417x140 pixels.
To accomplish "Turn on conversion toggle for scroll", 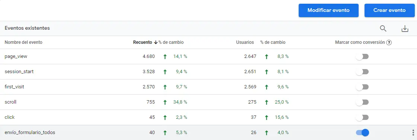I will (x=362, y=102).
